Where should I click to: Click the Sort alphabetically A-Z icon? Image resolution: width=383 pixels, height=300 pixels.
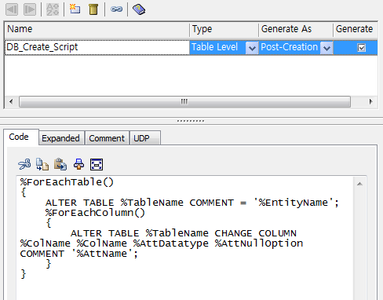pos(53,9)
